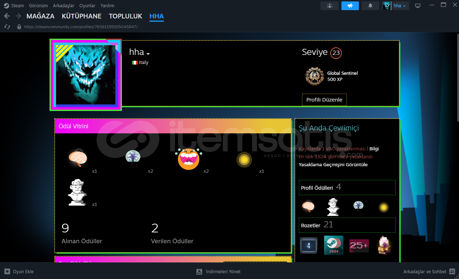Click the small avatar in the title bar
Screen dimensions: 459x279
pos(387,6)
